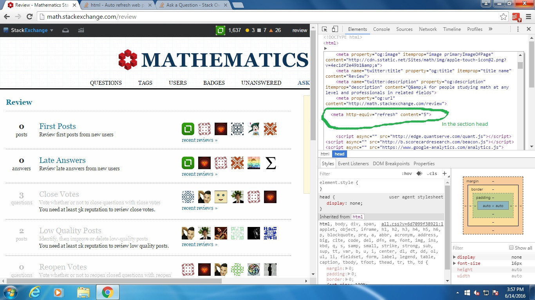Open the DevTools Timeline tab
This screenshot has width=535, height=300.
[x=452, y=29]
